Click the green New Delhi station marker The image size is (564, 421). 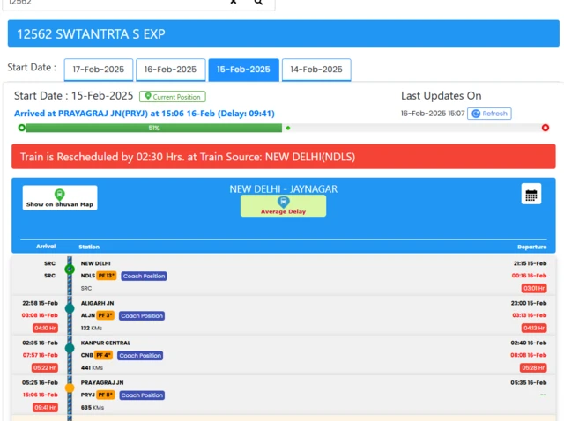pyautogui.click(x=70, y=269)
